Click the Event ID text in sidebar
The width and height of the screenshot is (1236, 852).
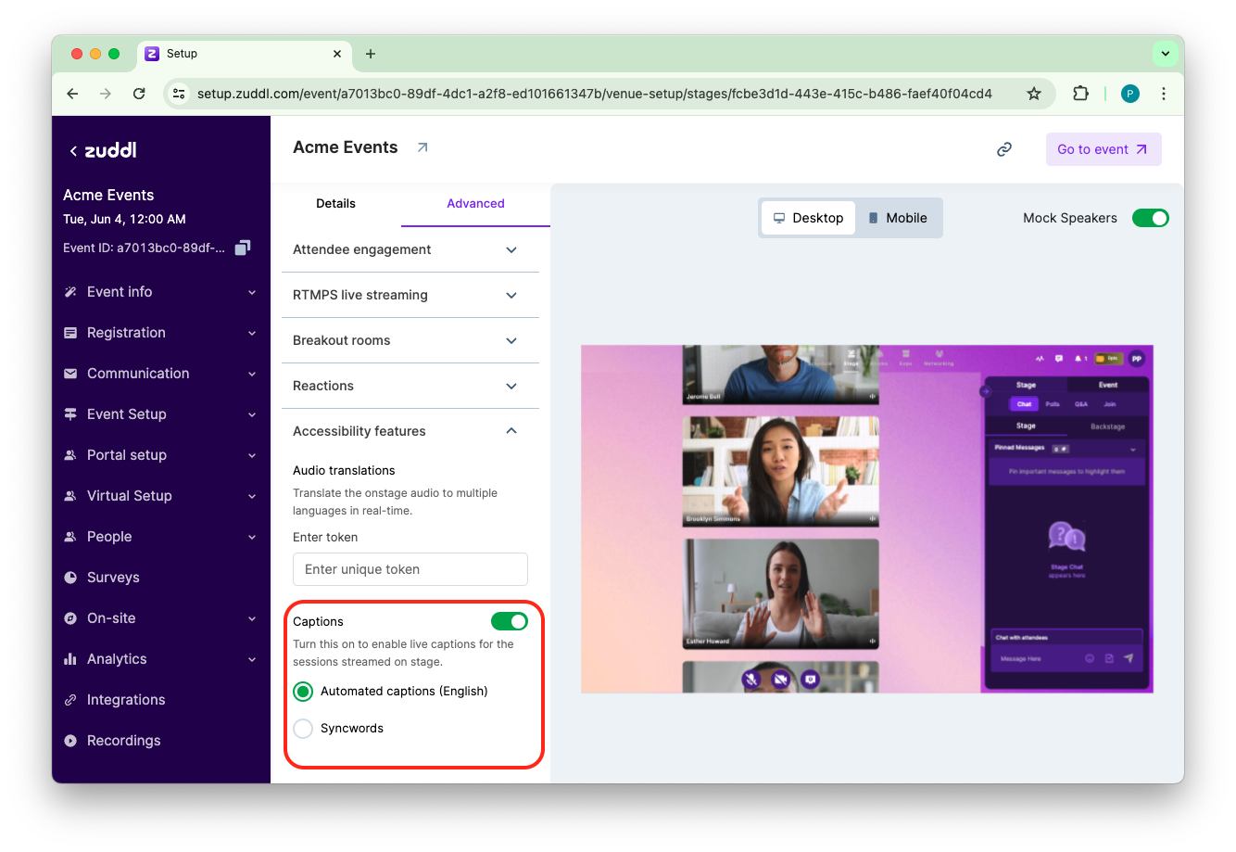(x=144, y=248)
